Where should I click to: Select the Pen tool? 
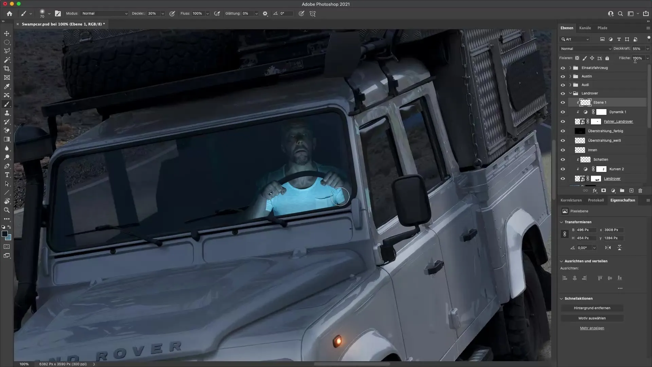tap(7, 166)
